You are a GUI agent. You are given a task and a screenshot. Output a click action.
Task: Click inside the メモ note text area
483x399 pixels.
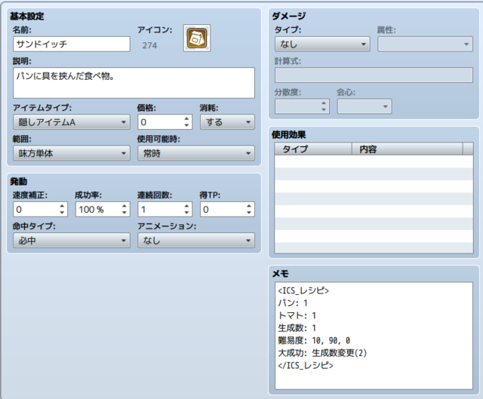374,336
